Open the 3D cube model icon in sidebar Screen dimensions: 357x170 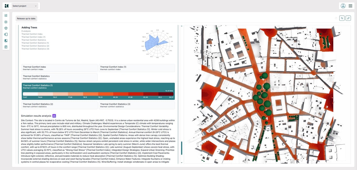(x=6, y=28)
